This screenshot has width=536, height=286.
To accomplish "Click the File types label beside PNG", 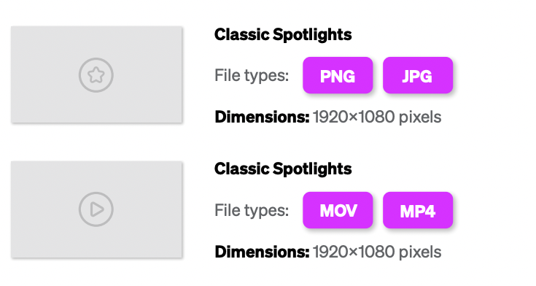I will point(252,76).
